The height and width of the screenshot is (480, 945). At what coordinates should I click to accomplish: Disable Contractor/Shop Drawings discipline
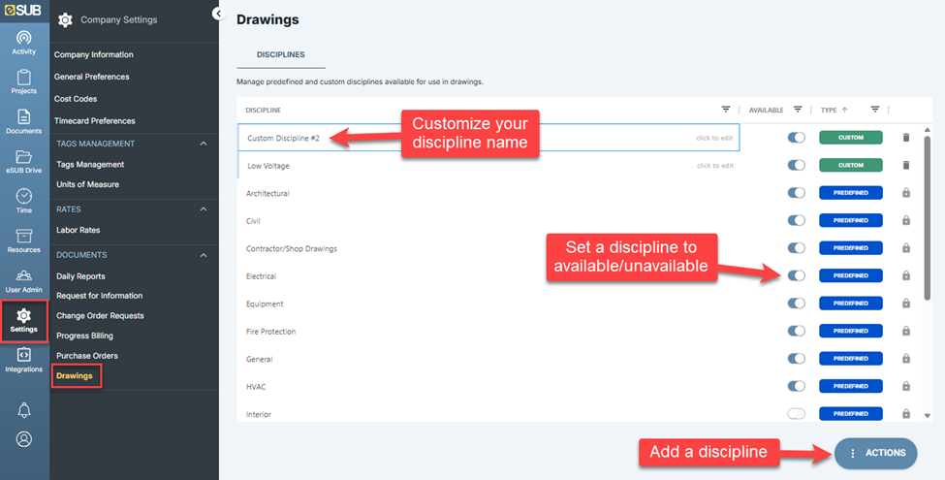pos(796,248)
